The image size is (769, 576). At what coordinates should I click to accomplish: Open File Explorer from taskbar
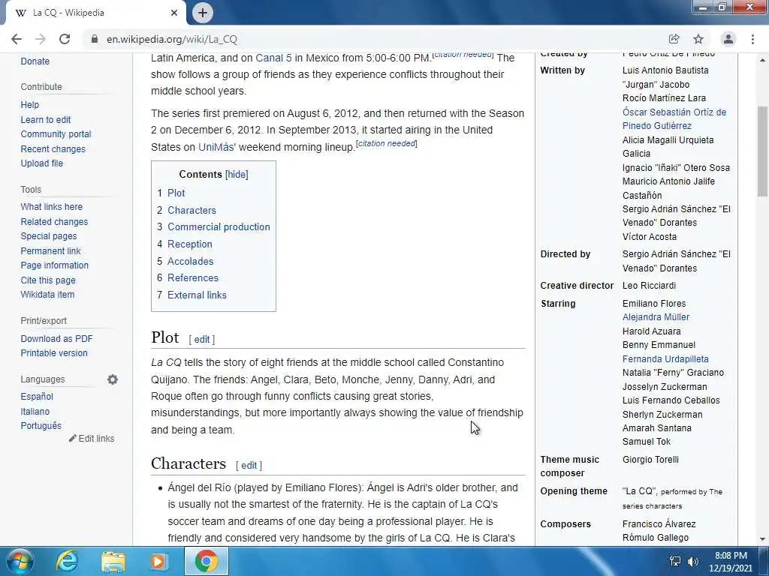(113, 561)
